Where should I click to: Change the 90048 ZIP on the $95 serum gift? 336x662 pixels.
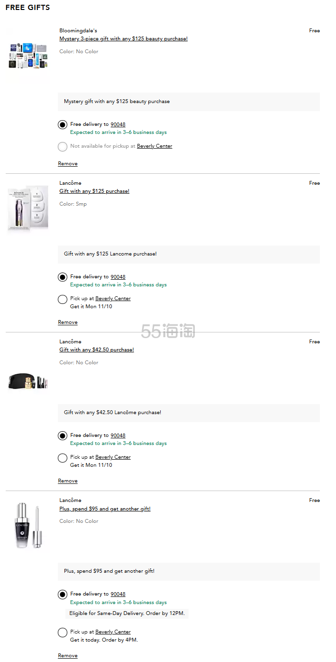(118, 594)
